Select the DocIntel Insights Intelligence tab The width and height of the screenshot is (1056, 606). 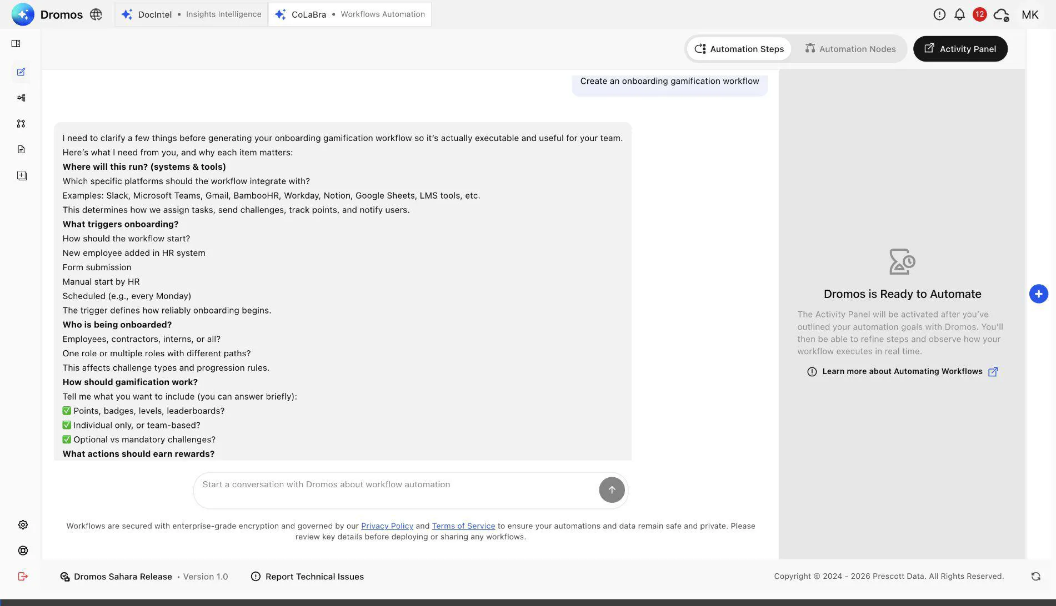(x=192, y=14)
